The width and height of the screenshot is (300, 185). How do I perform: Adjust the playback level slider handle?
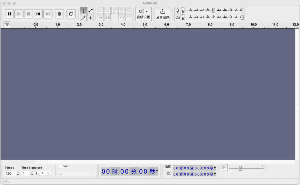tap(242, 17)
